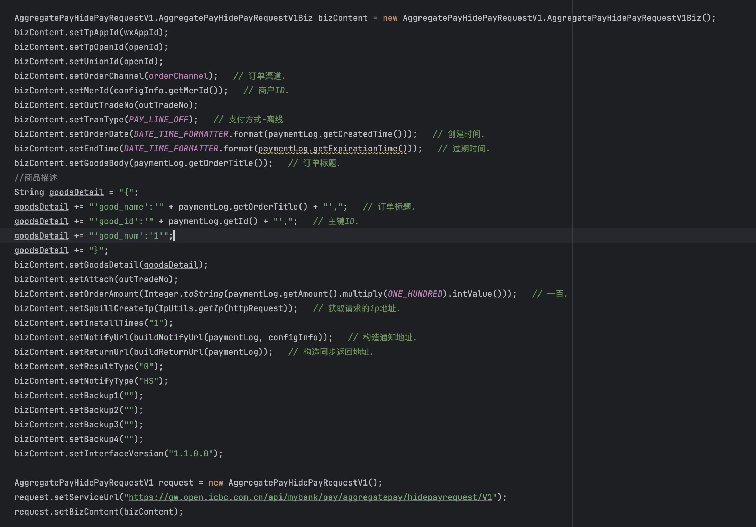The image size is (756, 527).
Task: Click the setBackup3 method call
Action: pyautogui.click(x=93, y=425)
